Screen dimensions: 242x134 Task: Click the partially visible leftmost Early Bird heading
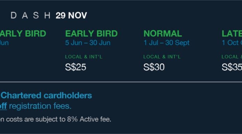(23, 33)
